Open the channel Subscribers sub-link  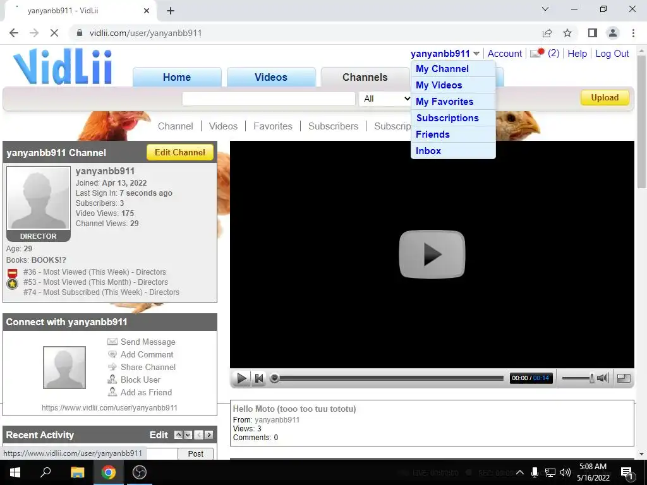[334, 126]
